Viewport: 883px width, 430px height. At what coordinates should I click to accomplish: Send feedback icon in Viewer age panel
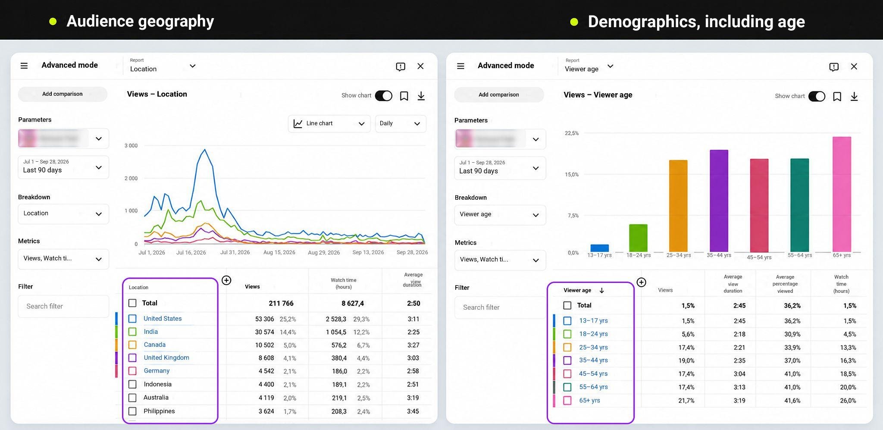click(834, 67)
